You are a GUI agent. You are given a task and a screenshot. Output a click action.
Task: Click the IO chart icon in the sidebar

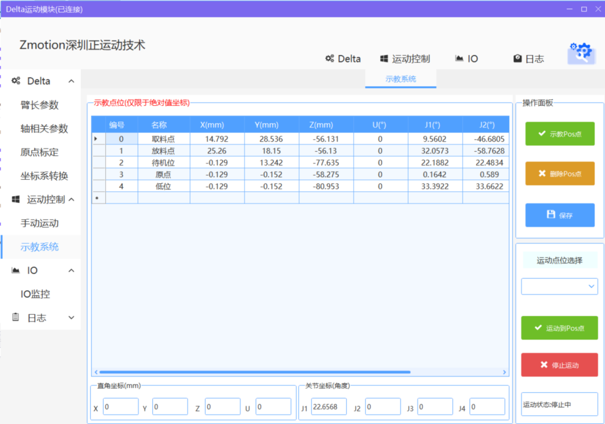tap(16, 270)
